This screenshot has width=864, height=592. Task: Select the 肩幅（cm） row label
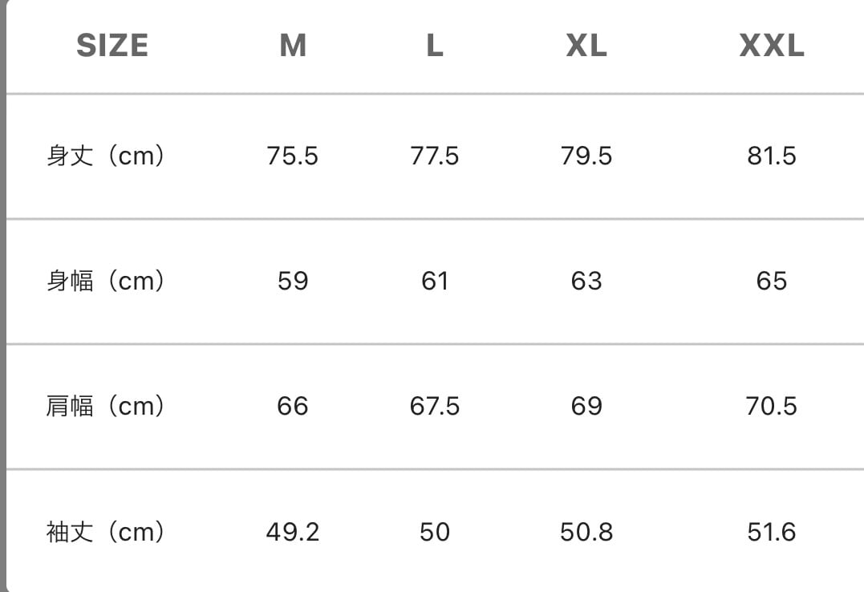coord(106,406)
